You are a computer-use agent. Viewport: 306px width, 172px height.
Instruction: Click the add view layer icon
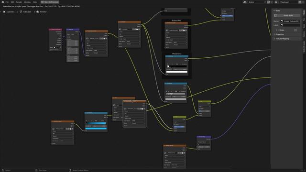tap(300, 2)
